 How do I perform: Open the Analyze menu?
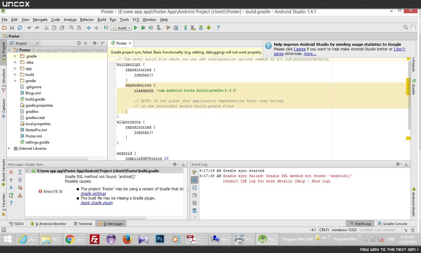pos(70,20)
